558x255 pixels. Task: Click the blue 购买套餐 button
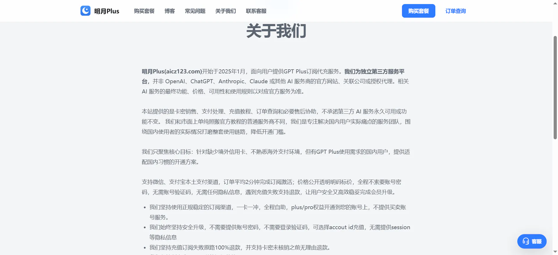point(419,11)
